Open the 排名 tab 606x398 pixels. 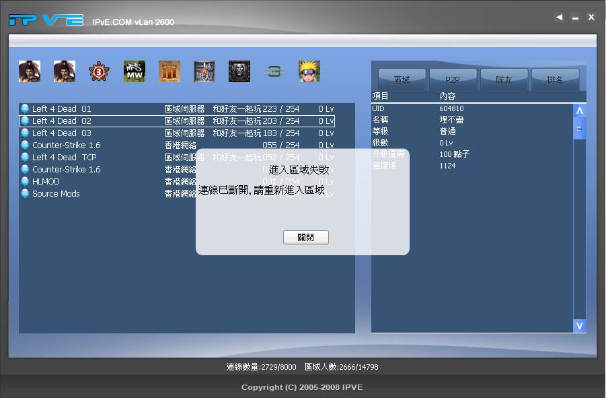click(x=555, y=79)
